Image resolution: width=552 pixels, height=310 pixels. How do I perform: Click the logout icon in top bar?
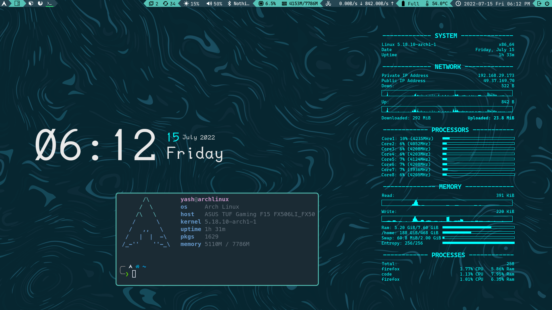click(539, 3)
